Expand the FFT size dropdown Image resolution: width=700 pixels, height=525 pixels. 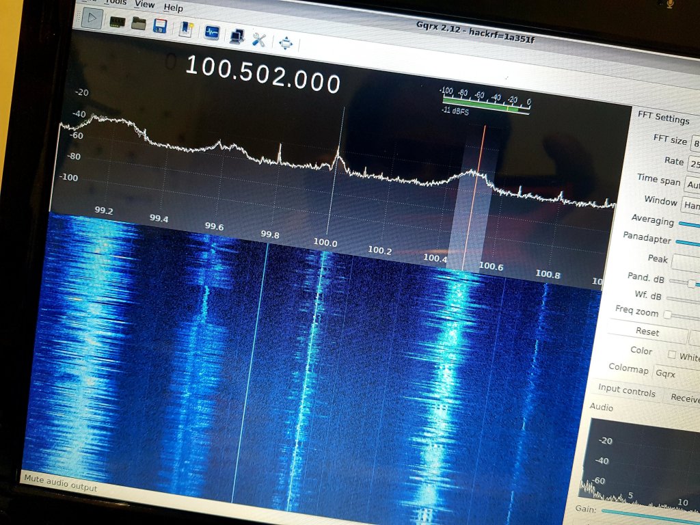[695, 143]
